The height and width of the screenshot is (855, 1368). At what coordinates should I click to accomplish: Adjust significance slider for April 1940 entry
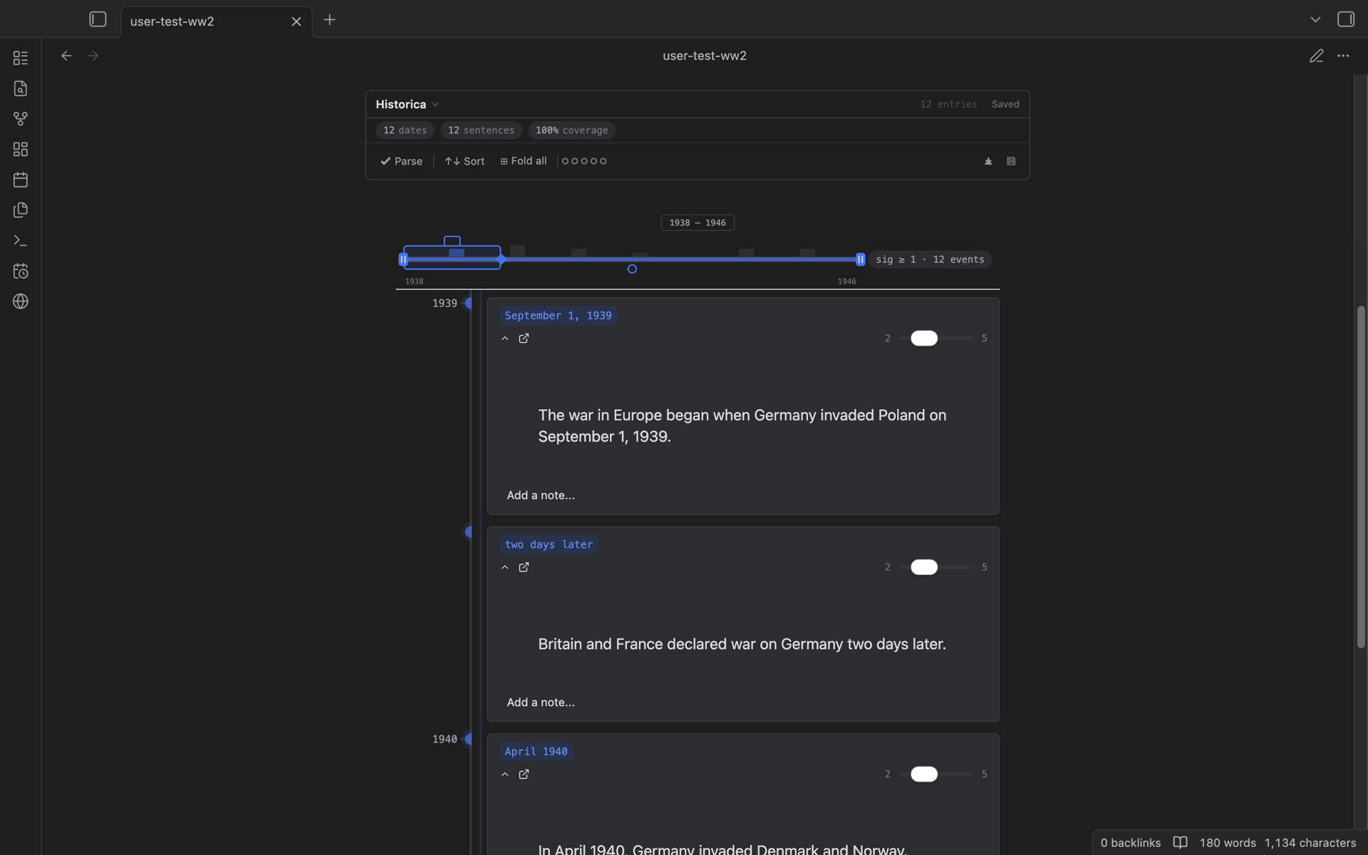click(924, 774)
